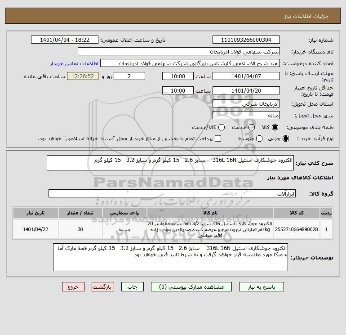Click the price validity hour 10:00 field
The image size is (346, 335).
coord(178,91)
